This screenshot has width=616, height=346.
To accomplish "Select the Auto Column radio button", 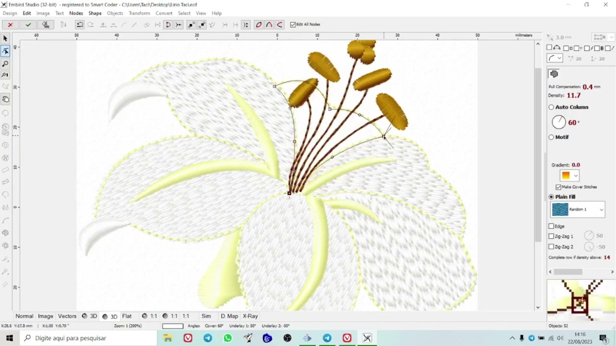I will [x=552, y=107].
